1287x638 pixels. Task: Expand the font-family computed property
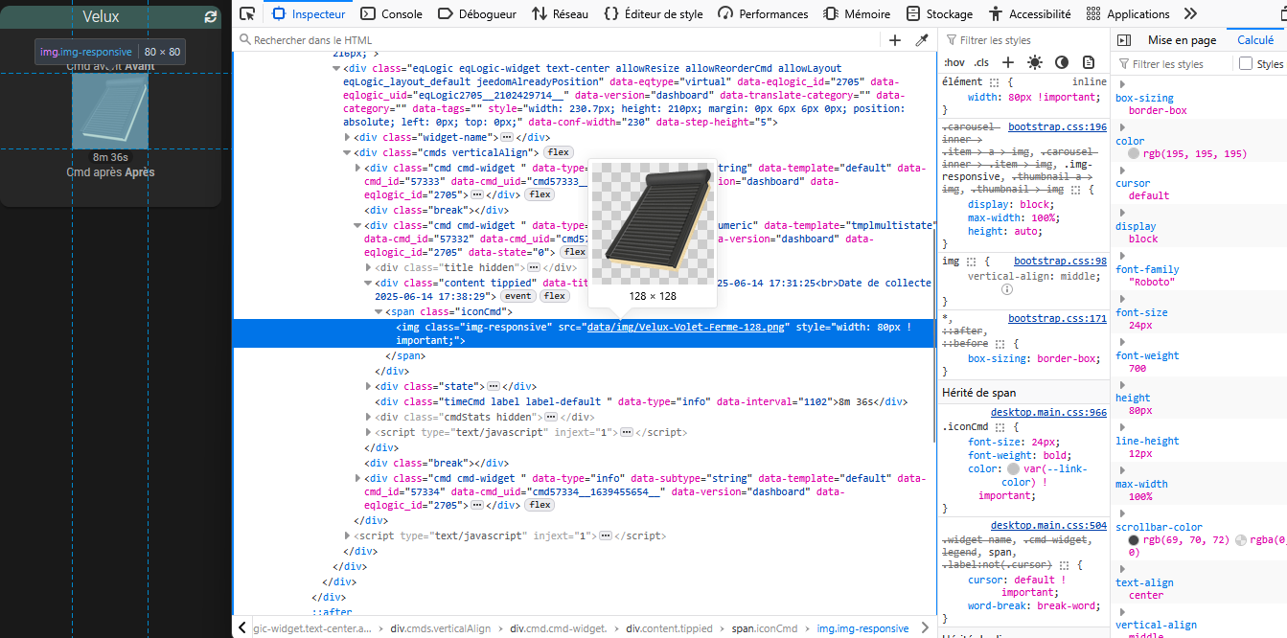pyautogui.click(x=1121, y=256)
